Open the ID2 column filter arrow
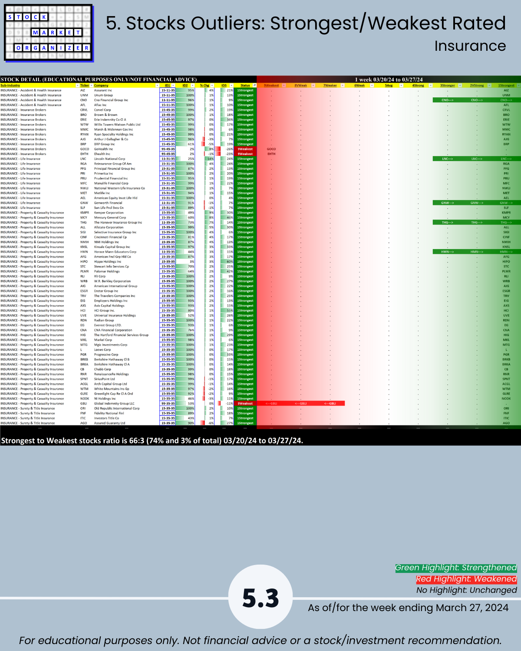The width and height of the screenshot is (521, 651). click(193, 85)
